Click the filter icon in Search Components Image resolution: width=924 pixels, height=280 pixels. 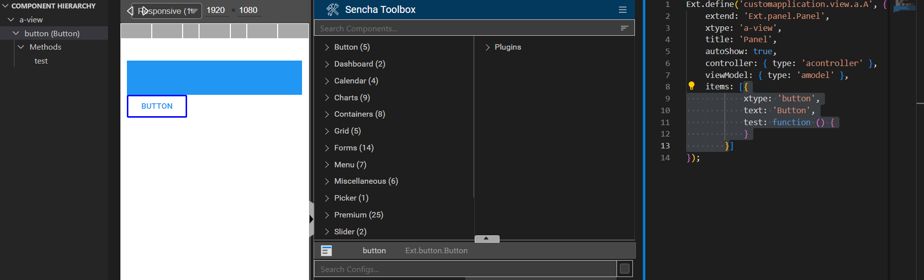624,28
